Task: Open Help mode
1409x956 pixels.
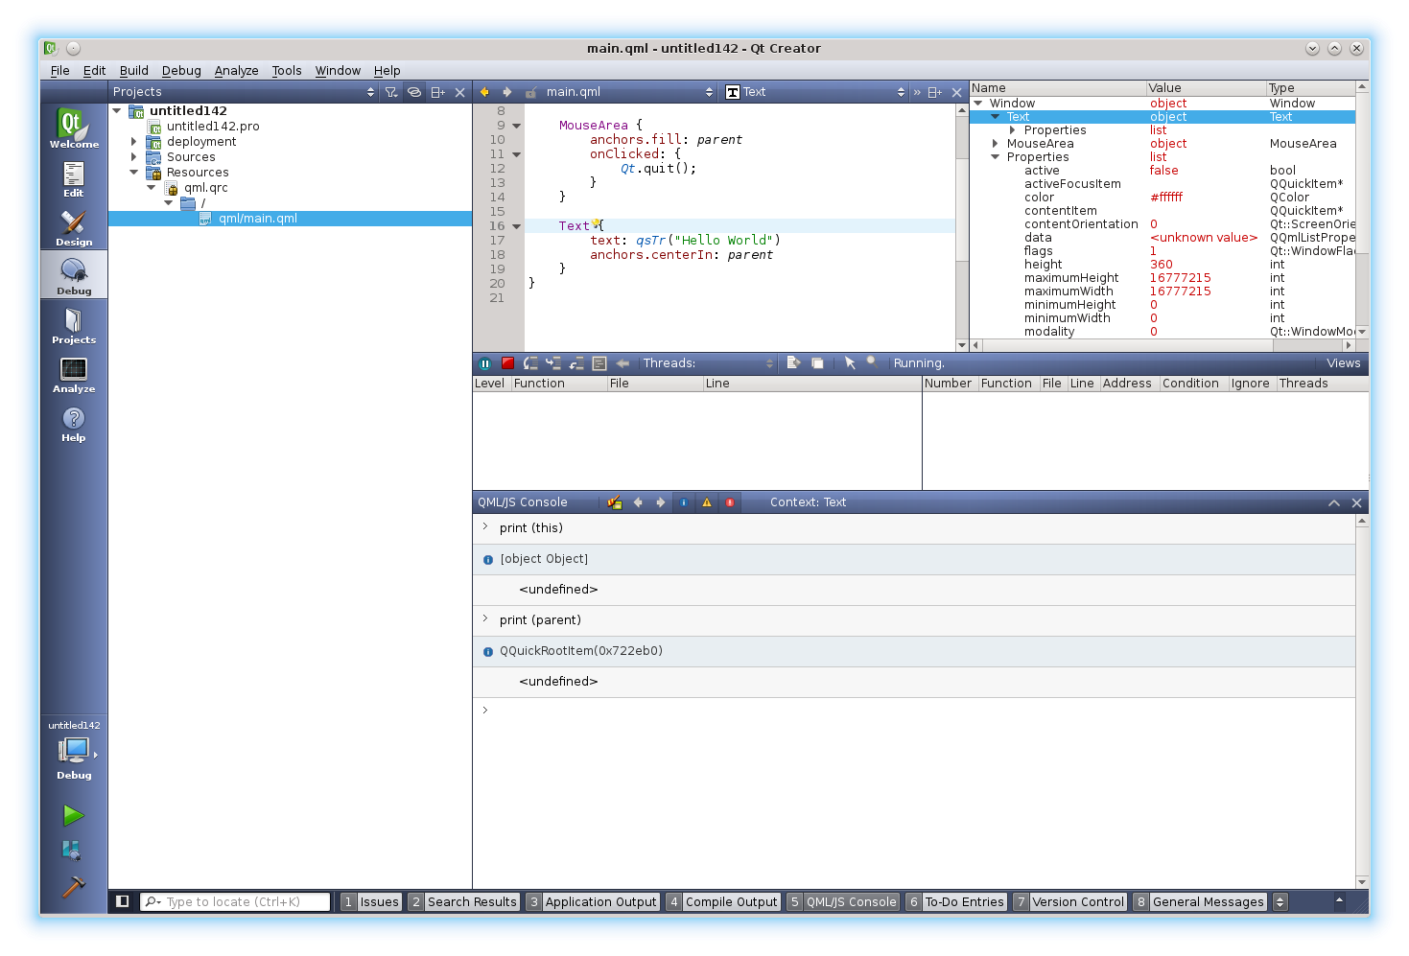Action: coord(74,422)
